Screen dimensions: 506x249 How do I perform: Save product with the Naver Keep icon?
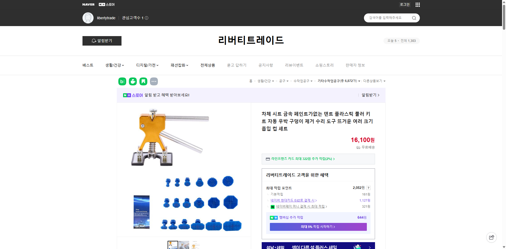coord(143,81)
